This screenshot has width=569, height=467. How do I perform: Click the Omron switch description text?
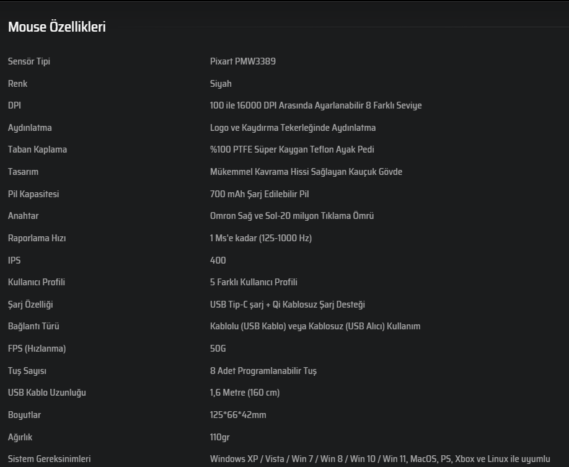tap(291, 216)
